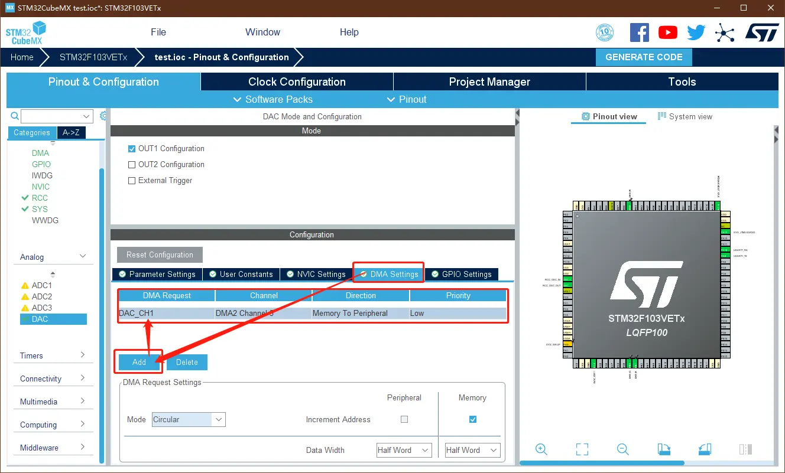Switch to Project Manager tab
The height and width of the screenshot is (473, 785).
point(489,82)
